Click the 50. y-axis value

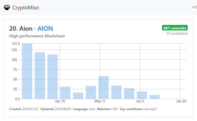(x=16, y=79)
